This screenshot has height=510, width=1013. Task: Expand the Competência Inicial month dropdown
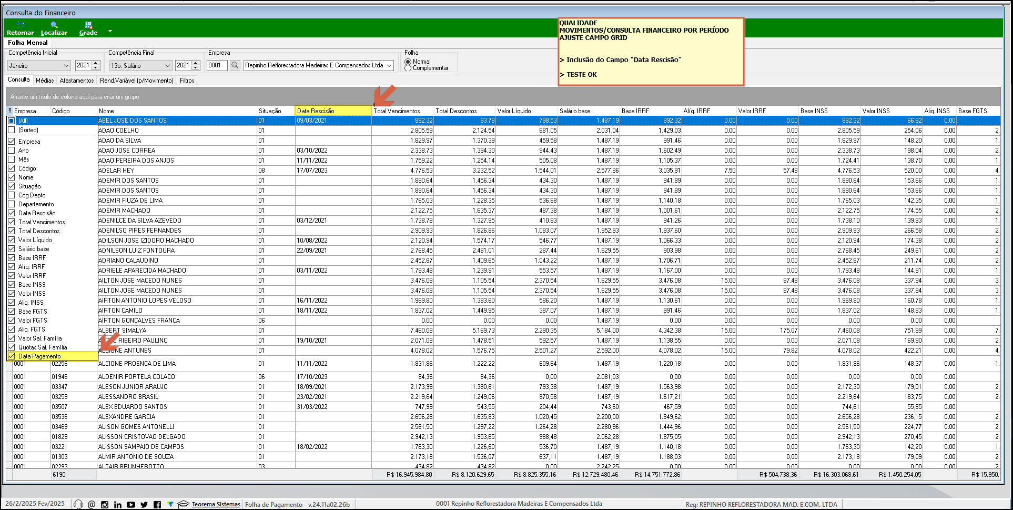66,66
